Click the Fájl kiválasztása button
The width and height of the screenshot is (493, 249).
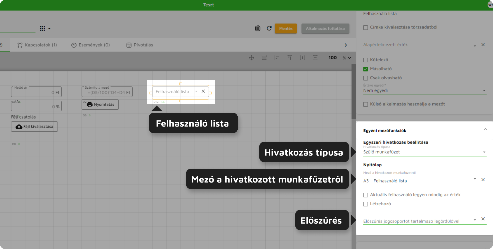coord(34,127)
